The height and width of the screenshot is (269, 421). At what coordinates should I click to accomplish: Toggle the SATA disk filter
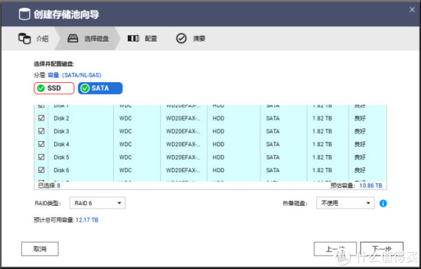[x=100, y=88]
